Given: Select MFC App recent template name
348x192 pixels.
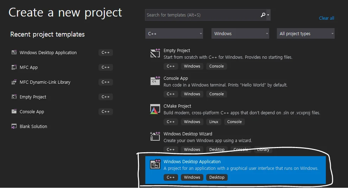Looking at the screenshot, I should click(29, 68).
